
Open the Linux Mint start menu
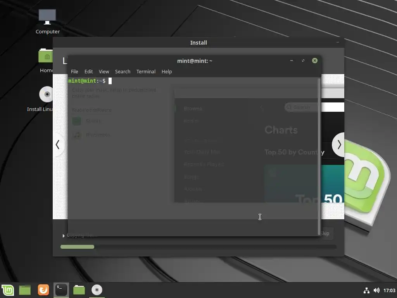tap(8, 290)
